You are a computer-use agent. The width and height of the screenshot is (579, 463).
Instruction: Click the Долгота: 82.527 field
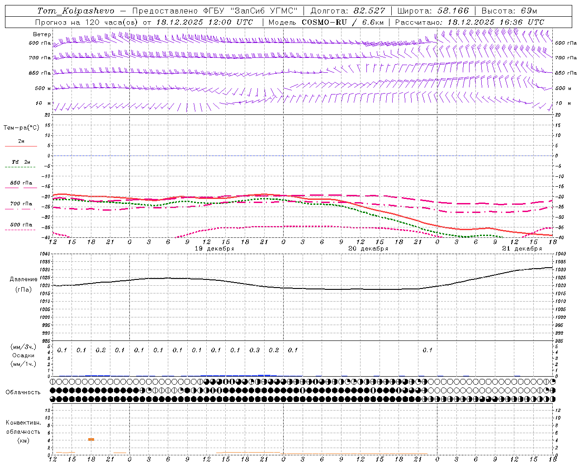point(347,11)
